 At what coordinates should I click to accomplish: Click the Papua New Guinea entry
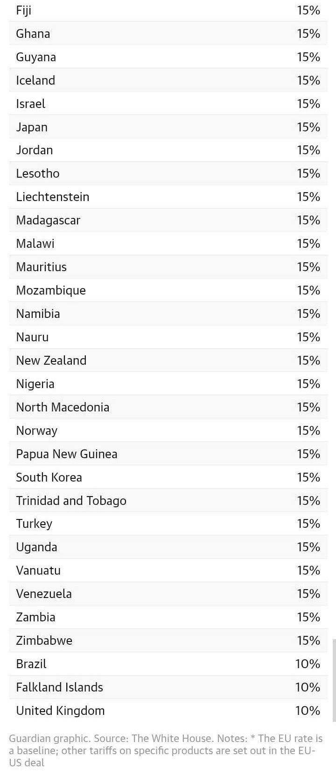point(67,454)
